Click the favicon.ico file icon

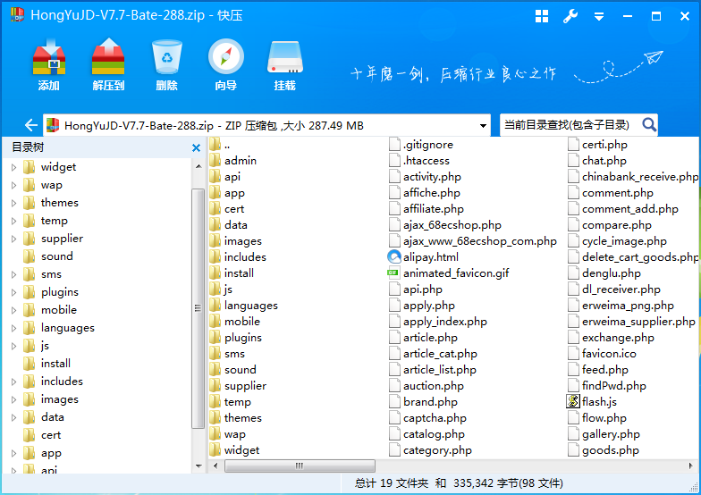click(x=573, y=354)
